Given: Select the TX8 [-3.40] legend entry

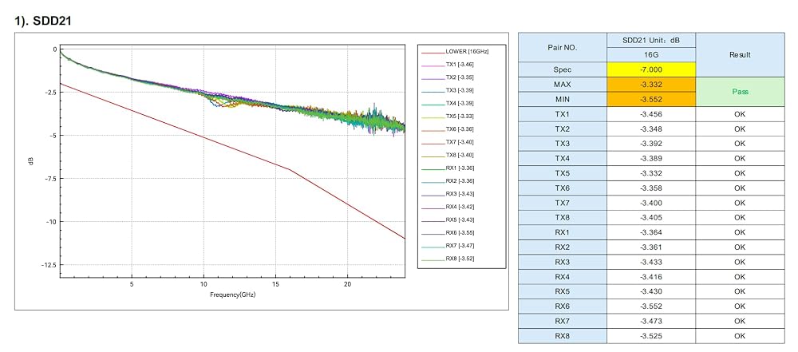Looking at the screenshot, I should [447, 156].
